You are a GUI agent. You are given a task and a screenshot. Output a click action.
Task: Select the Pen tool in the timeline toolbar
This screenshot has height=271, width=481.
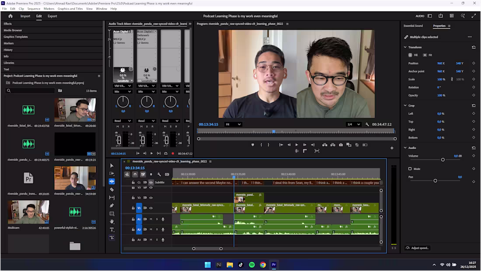pyautogui.click(x=112, y=205)
